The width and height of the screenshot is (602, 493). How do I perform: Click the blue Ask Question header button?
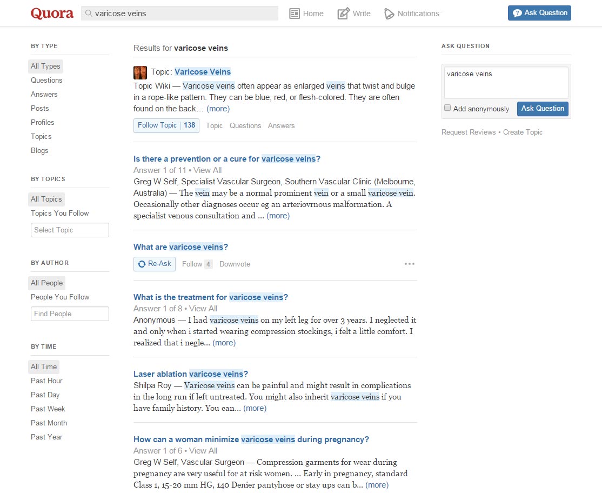[539, 13]
